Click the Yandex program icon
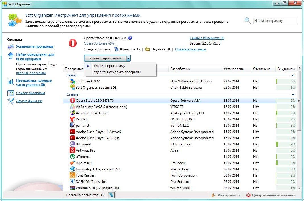Screen dimensions: 304x201 point(72,119)
